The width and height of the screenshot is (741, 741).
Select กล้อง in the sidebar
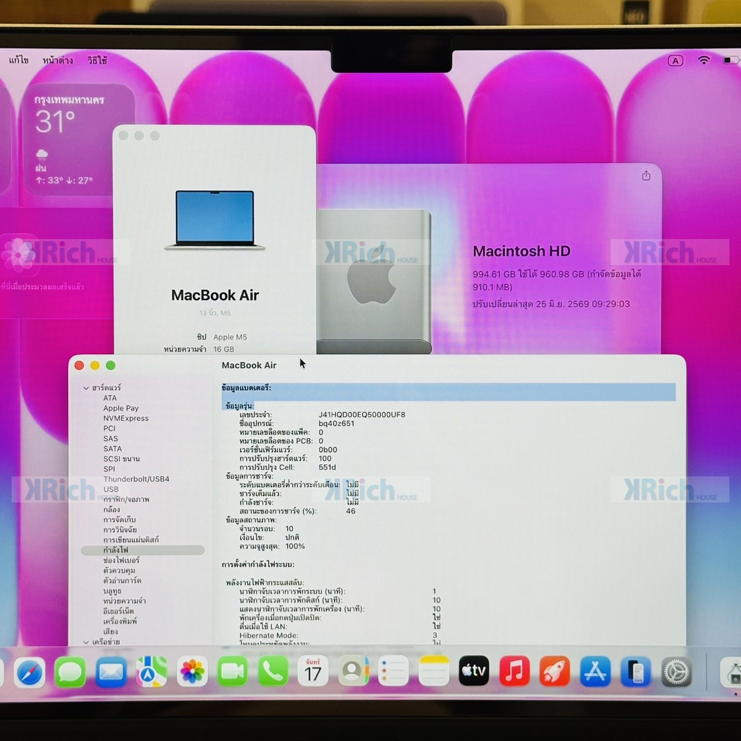point(112,509)
